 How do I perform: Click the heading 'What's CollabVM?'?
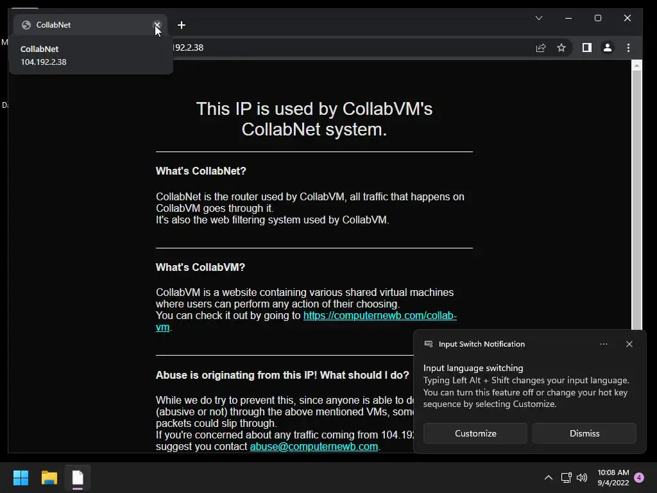pyautogui.click(x=200, y=268)
